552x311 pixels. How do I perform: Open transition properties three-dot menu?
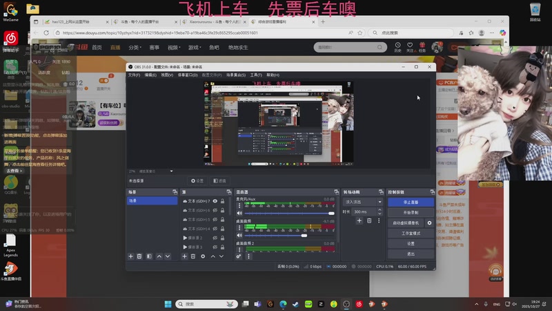click(379, 220)
